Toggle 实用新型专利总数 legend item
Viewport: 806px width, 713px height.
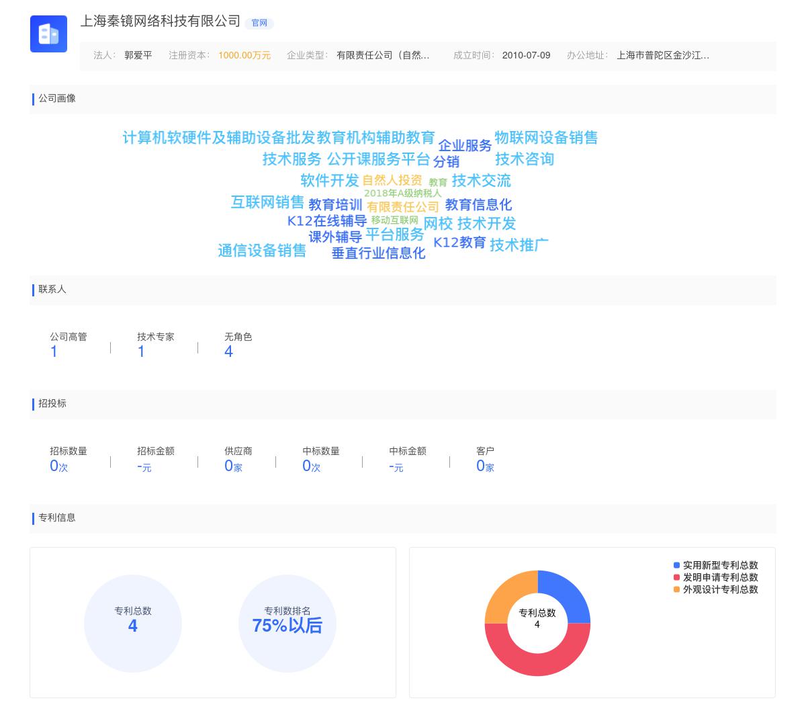click(x=716, y=565)
